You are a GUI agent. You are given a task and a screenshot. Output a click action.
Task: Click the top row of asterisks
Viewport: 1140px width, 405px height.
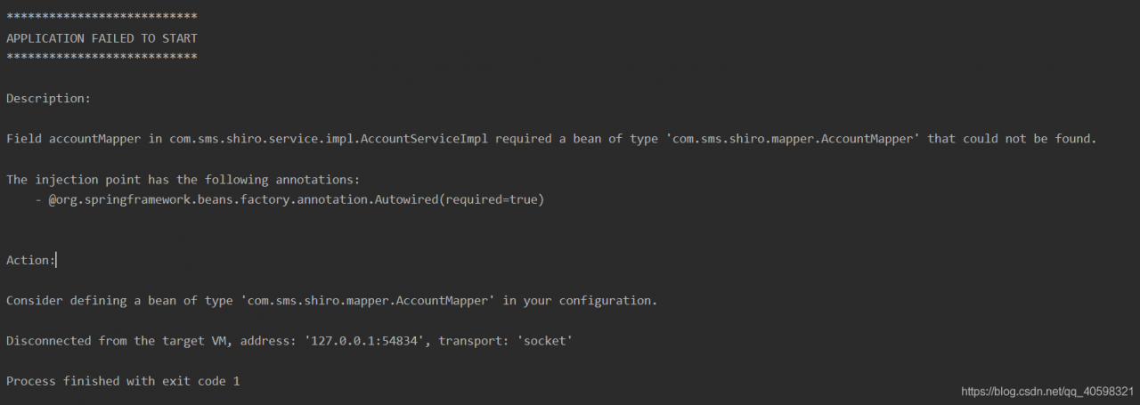coord(102,17)
